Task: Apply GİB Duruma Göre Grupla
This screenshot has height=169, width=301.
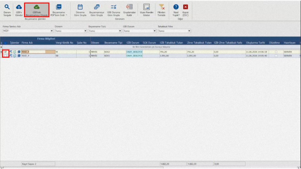Action: click(x=113, y=10)
